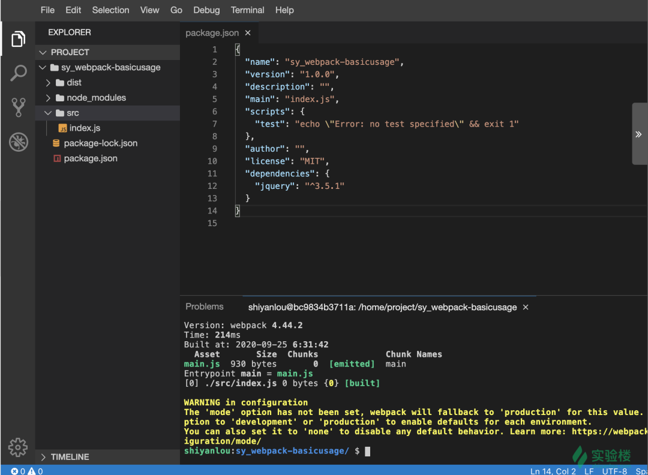Open the Help menu
648x475 pixels.
[x=284, y=10]
